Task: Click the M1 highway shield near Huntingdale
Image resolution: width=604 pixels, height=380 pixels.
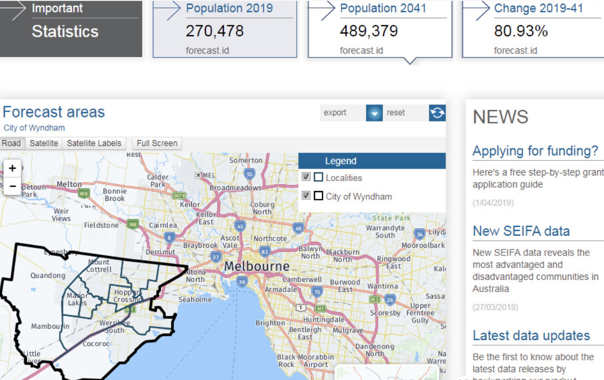Action: pyautogui.click(x=321, y=309)
